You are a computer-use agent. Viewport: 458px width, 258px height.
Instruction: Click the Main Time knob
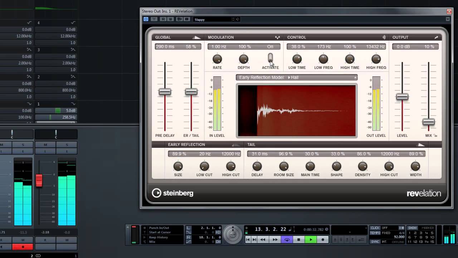click(x=310, y=166)
